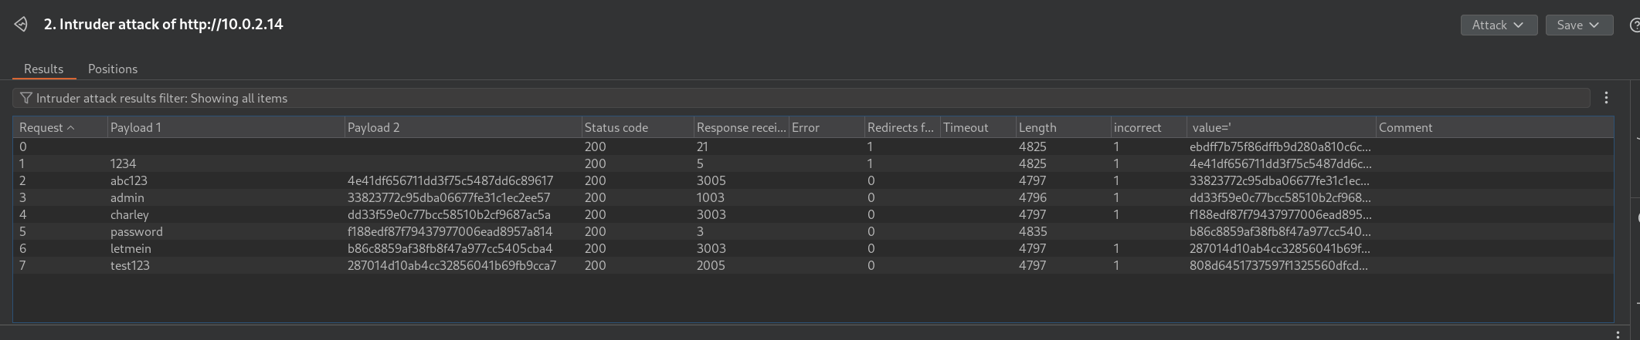Click the 'incorrect' column header
Viewport: 1640px width, 340px height.
click(1137, 127)
